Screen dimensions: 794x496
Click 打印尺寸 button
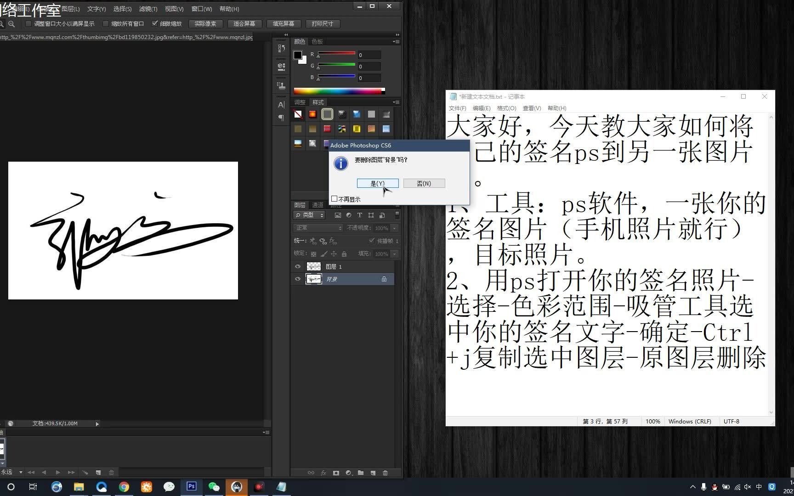323,24
